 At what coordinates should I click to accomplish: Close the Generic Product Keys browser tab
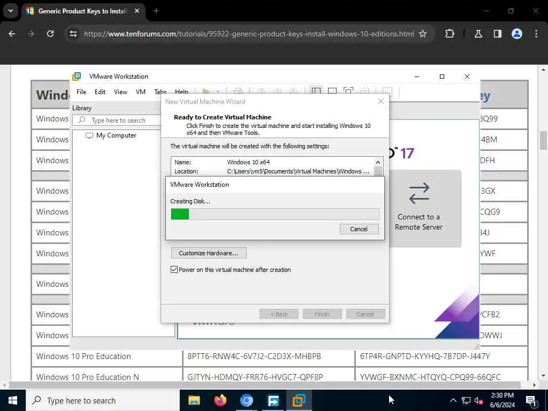137,11
